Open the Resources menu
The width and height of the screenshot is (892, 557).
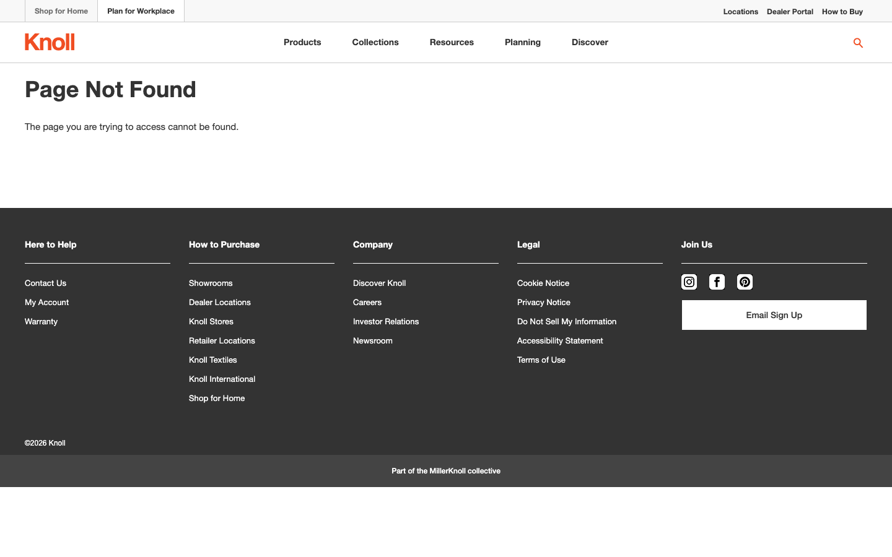pos(452,42)
